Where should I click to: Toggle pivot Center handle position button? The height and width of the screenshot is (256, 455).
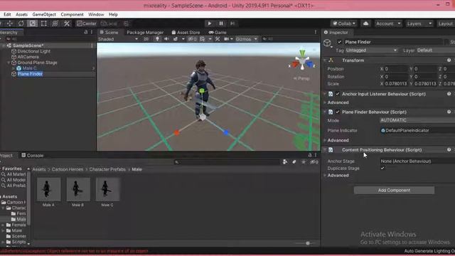tap(87, 23)
